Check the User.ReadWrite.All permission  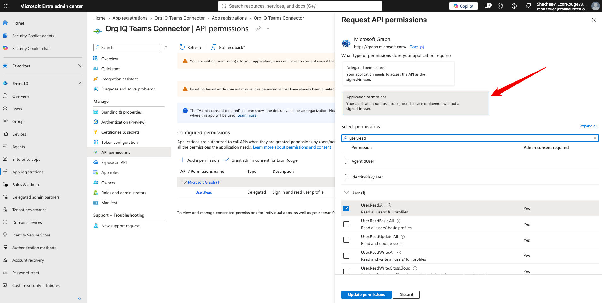pos(346,256)
